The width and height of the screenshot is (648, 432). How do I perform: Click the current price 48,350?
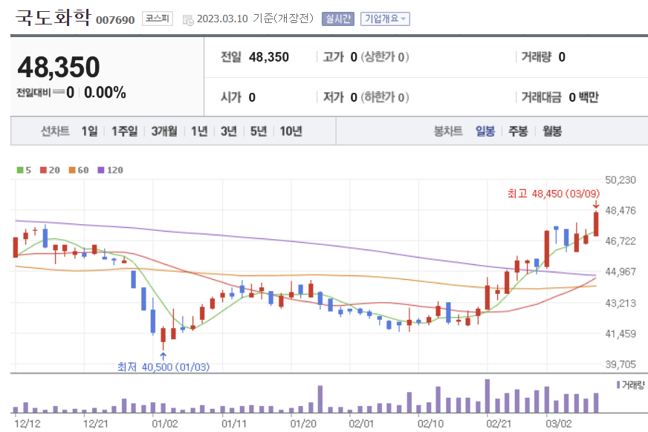coord(59,68)
